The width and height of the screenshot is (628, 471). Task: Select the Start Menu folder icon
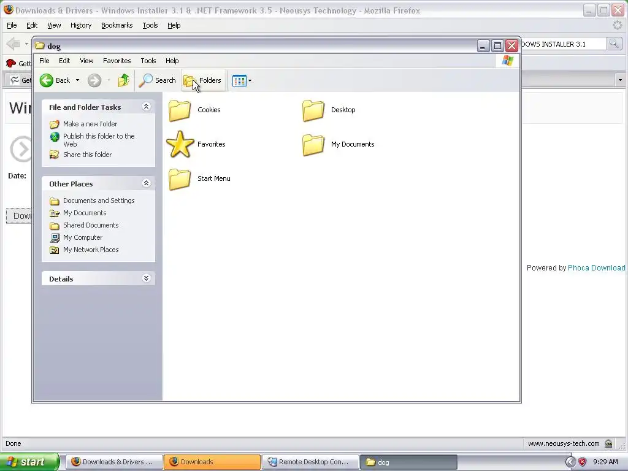(180, 179)
